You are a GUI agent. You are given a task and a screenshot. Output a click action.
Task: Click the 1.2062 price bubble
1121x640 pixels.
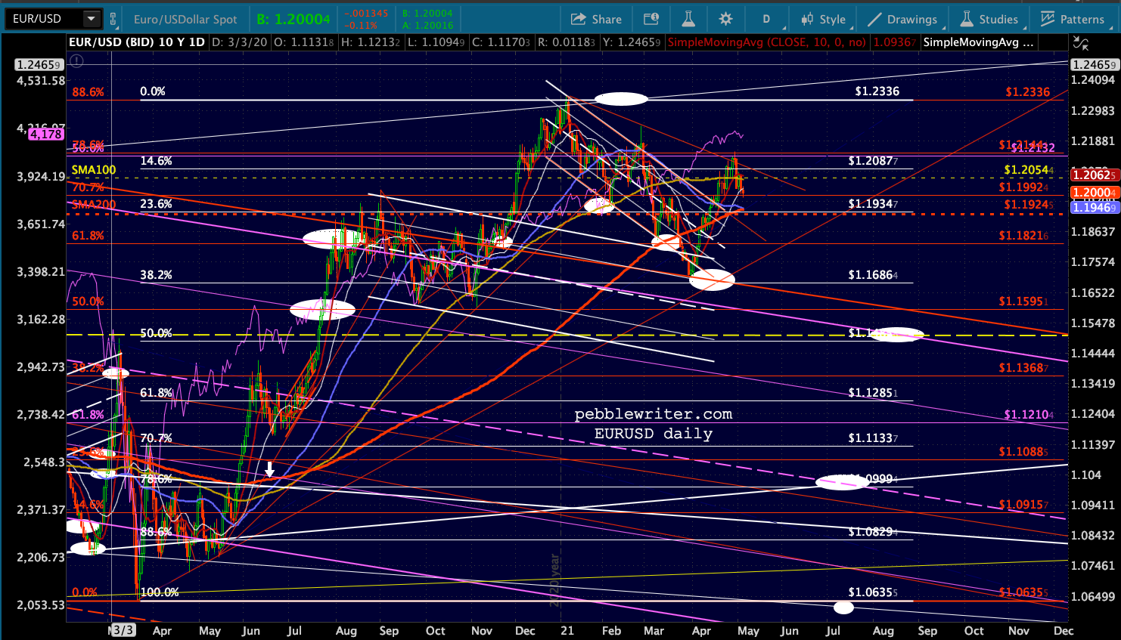point(1095,175)
